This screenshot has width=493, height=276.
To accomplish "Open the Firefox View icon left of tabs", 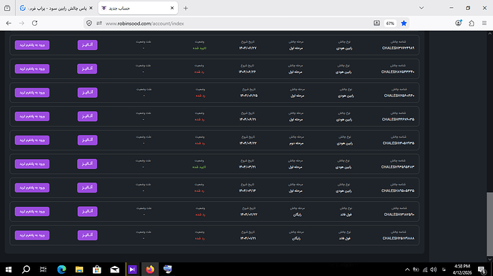I will click(7, 8).
